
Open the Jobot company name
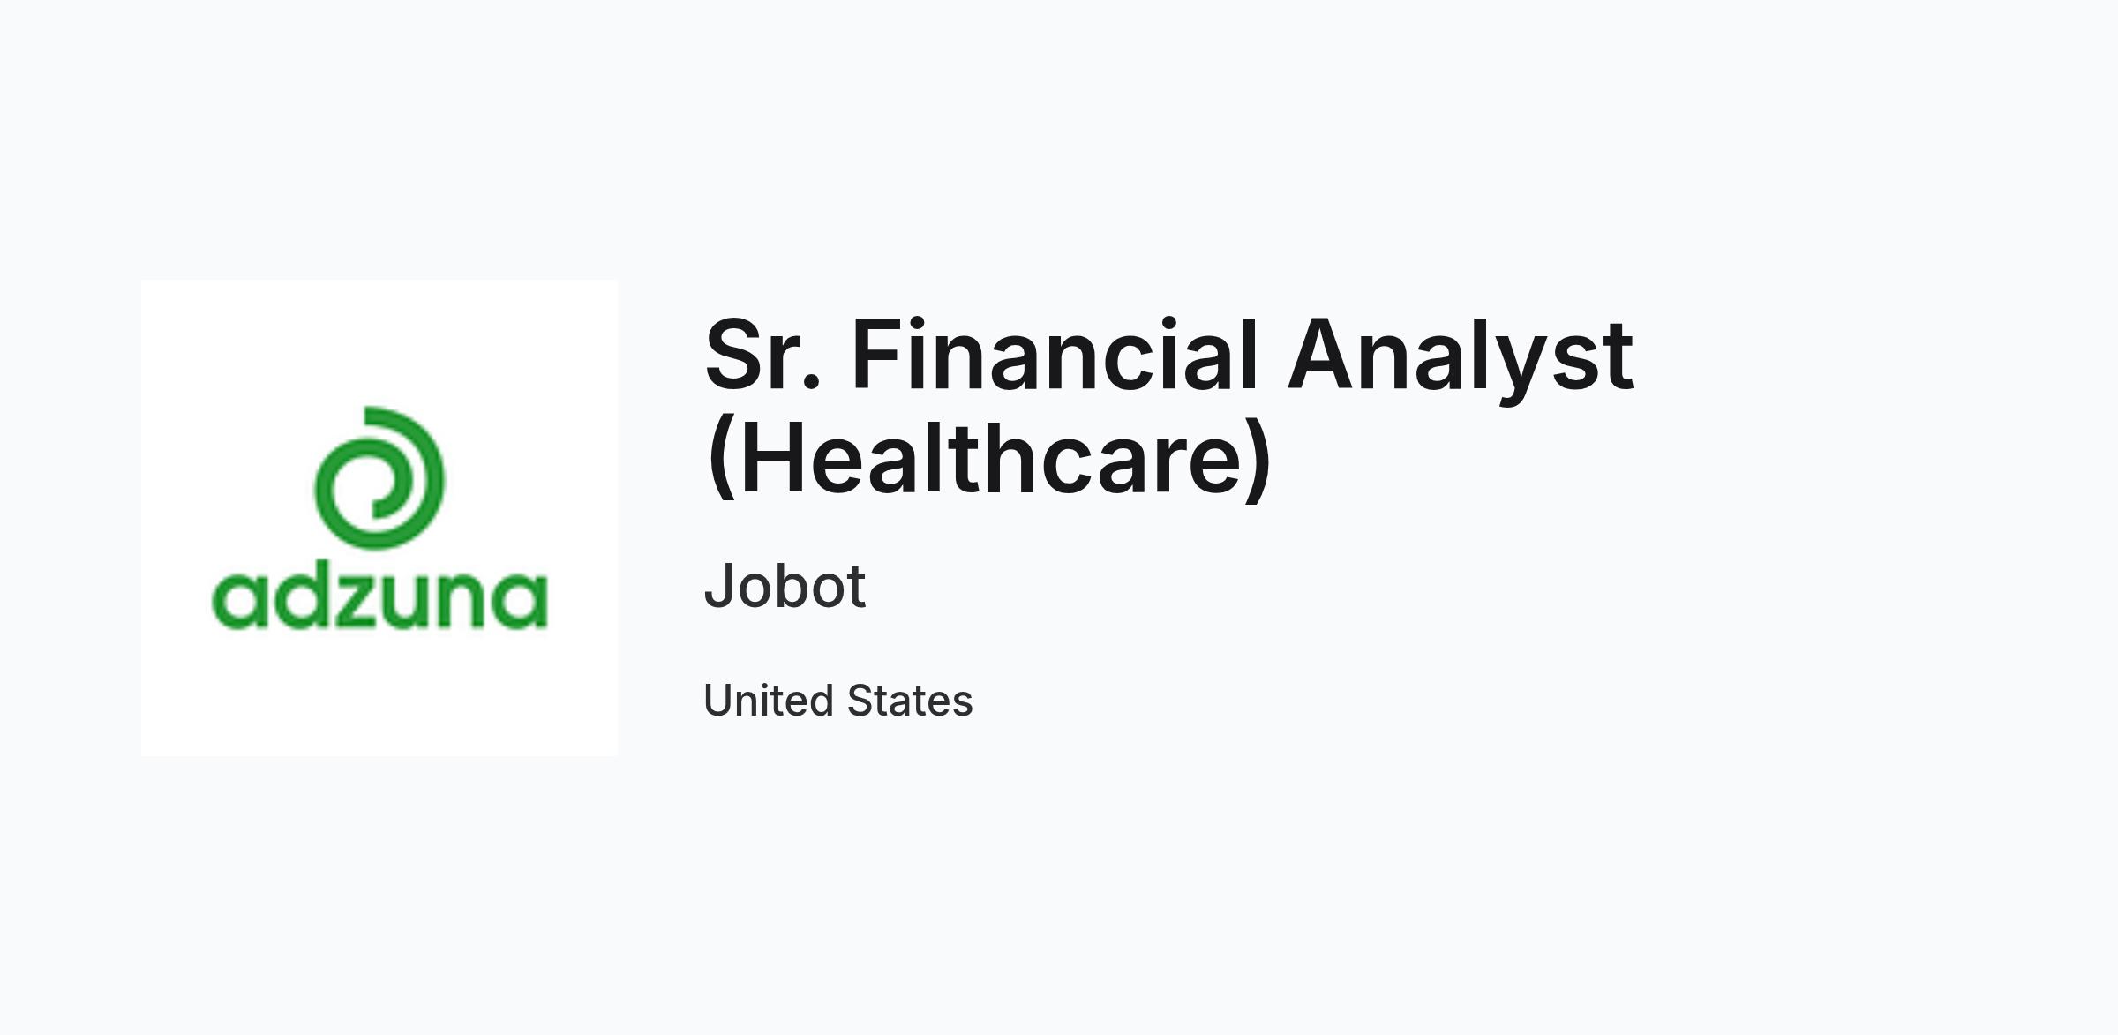click(x=785, y=586)
